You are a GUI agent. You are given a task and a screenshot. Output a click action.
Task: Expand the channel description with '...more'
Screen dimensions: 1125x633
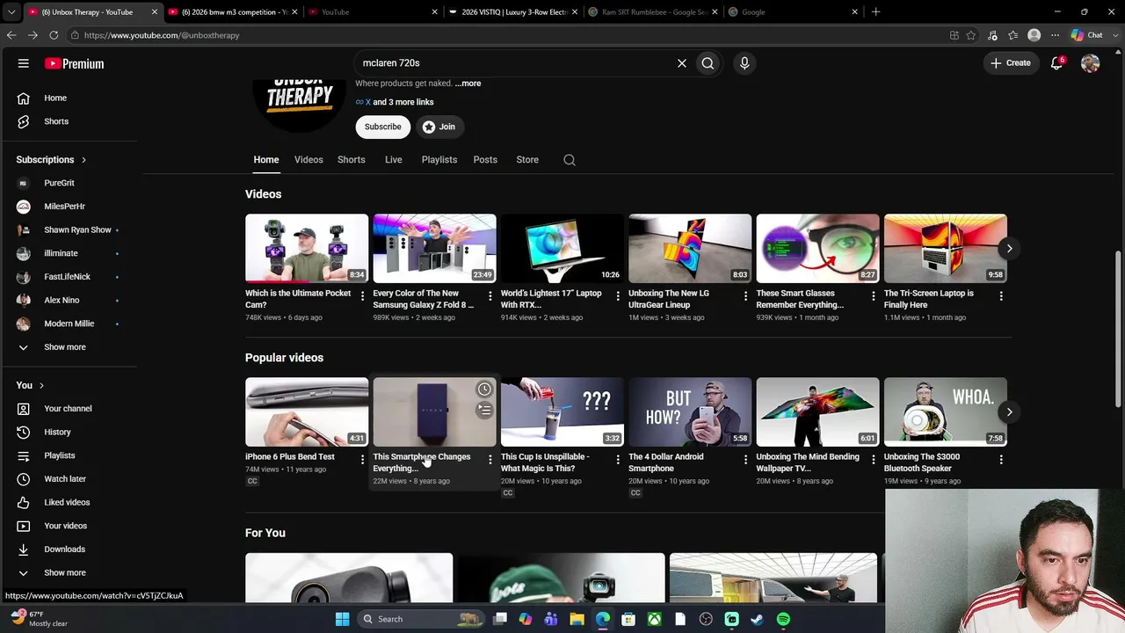468,84
